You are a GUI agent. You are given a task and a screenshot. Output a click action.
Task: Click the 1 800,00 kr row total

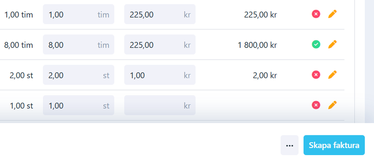tap(257, 45)
